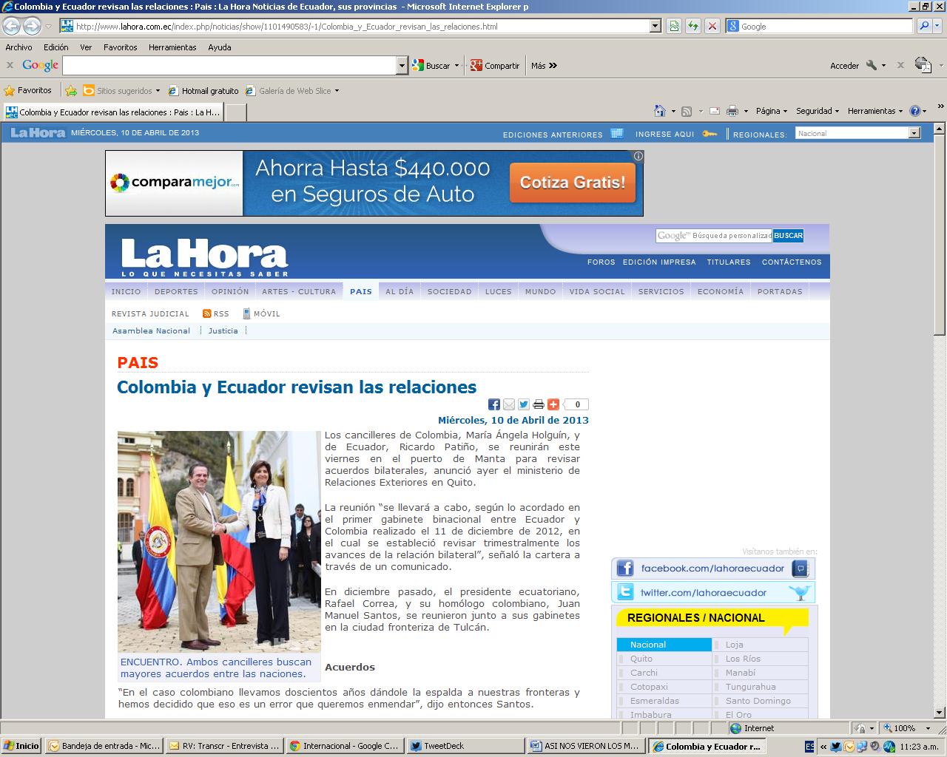Print the page with the printer icon

732,111
